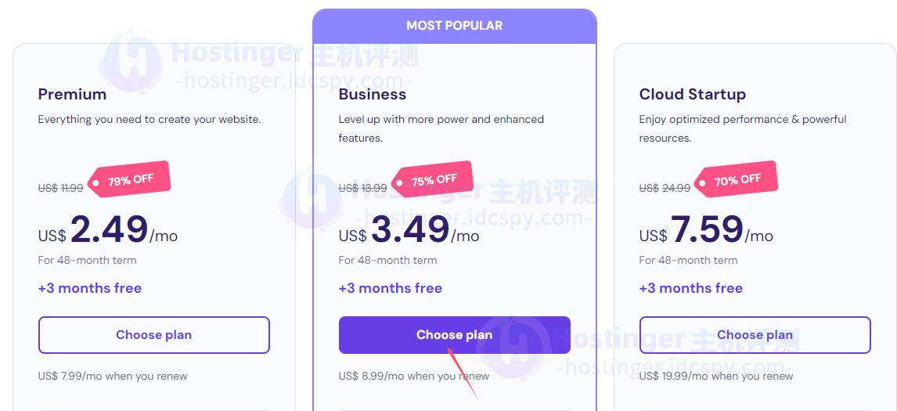Click Premium's +3 months free text
The image size is (897, 411).
pos(90,288)
